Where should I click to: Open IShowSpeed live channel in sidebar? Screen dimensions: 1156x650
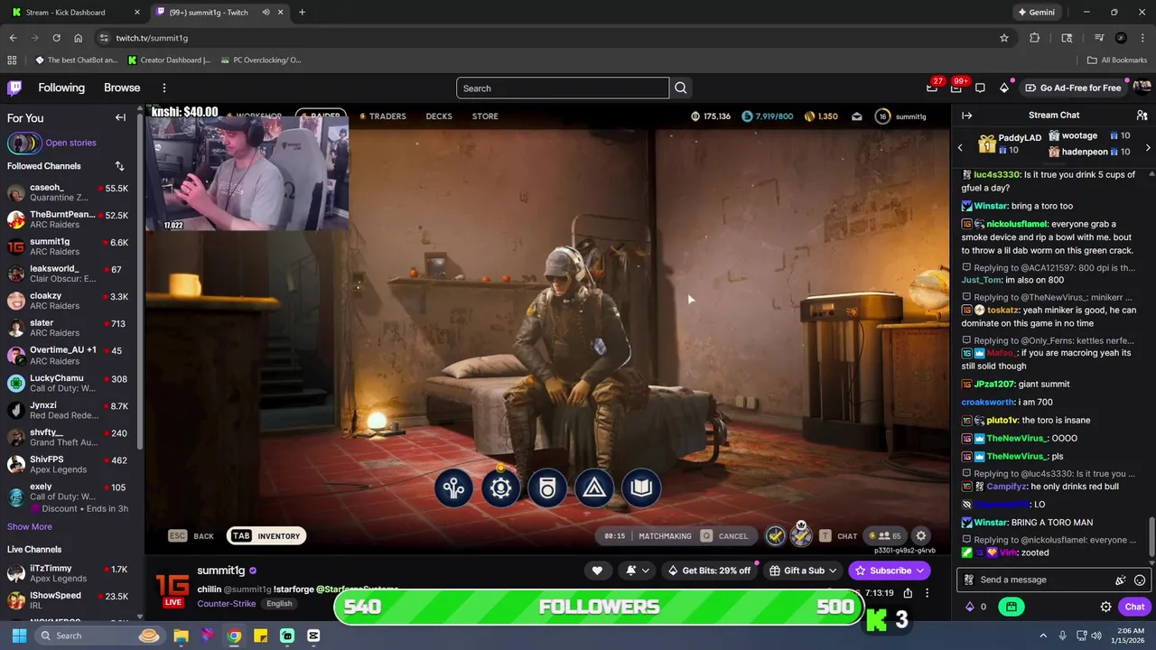pos(69,600)
